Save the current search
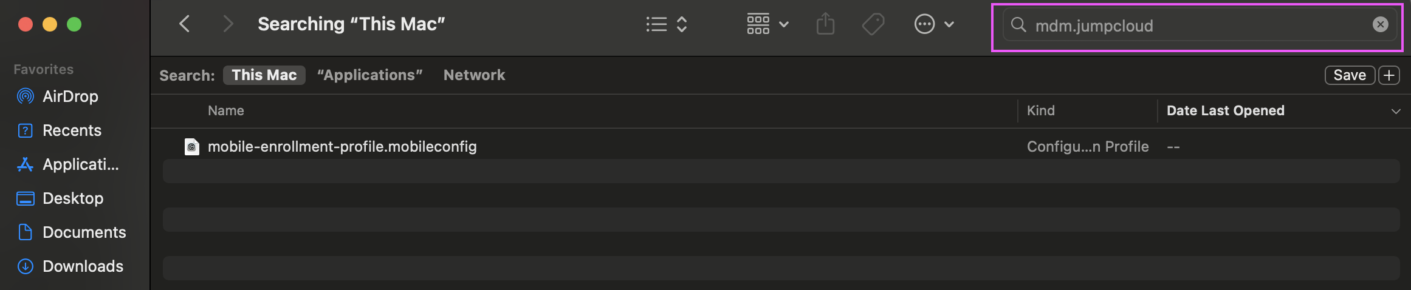 coord(1350,75)
